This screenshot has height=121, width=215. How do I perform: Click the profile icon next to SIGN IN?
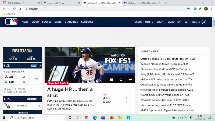pyautogui.click(x=204, y=22)
